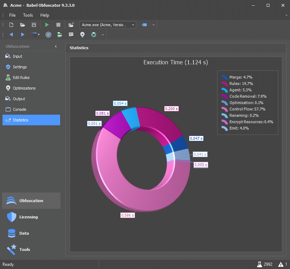Image resolution: width=290 pixels, height=269 pixels.
Task: Click the Statistics chart icon in the sidebar
Action: (x=8, y=120)
